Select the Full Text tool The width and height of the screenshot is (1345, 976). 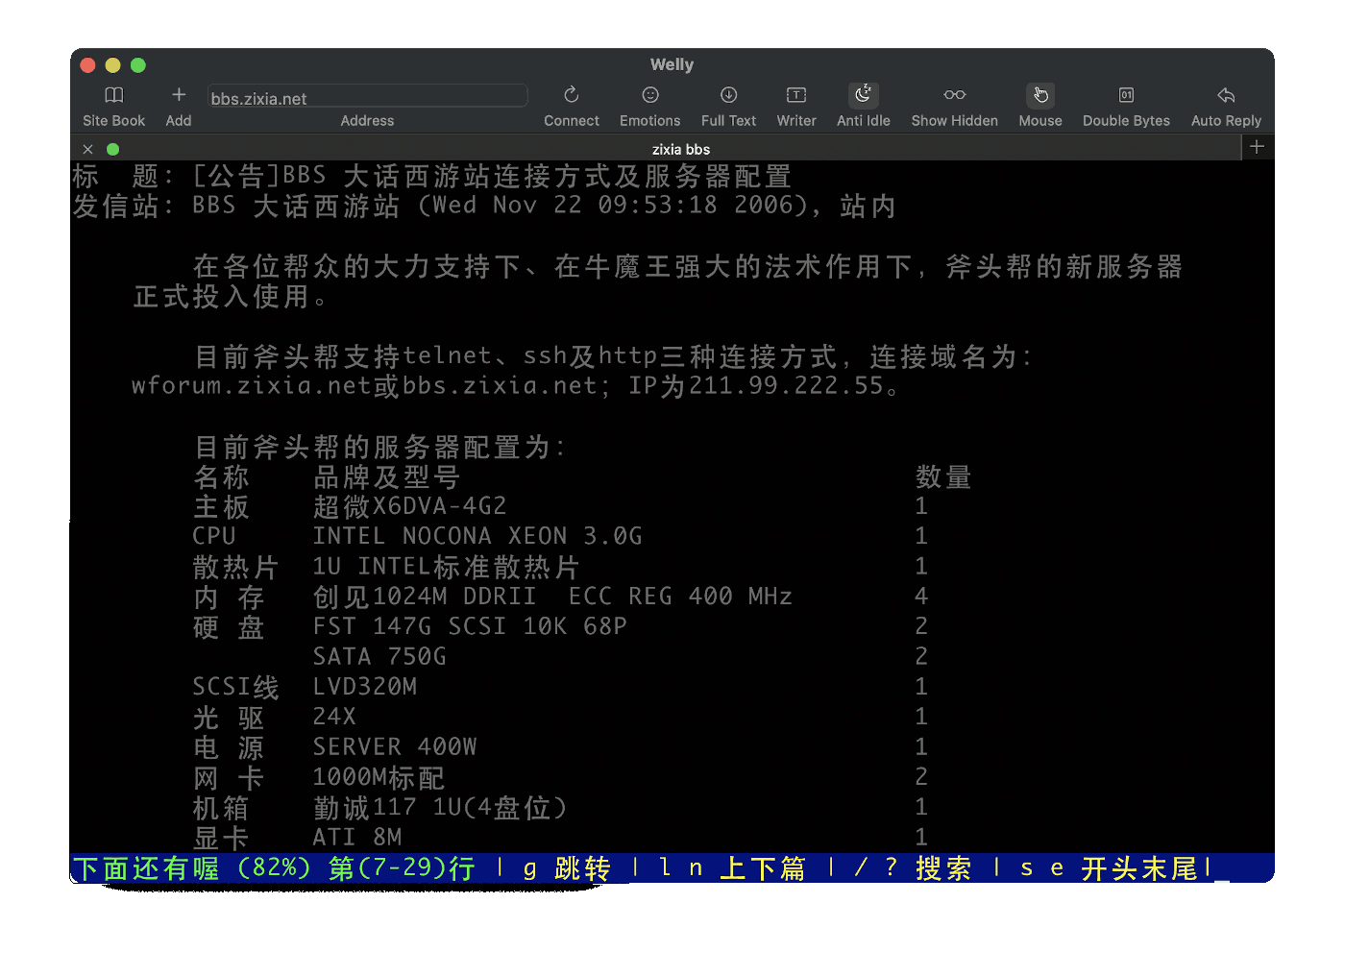pos(727,104)
